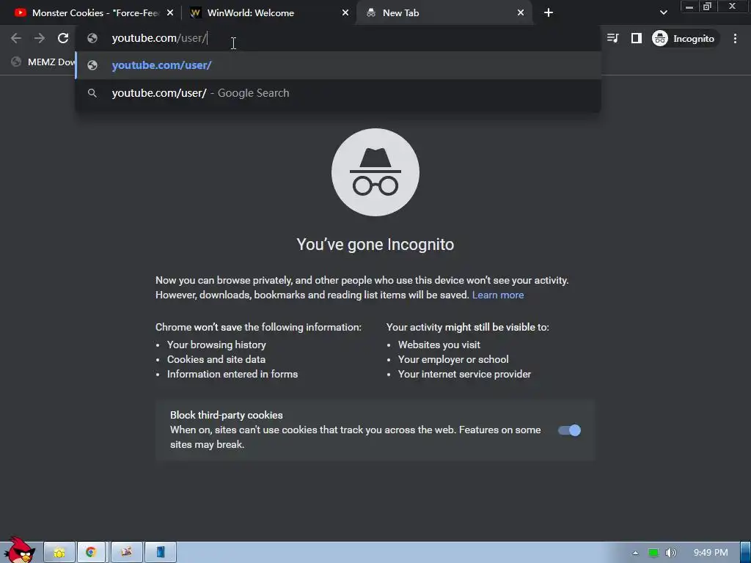Open the blue phone taskbar app
Image resolution: width=751 pixels, height=563 pixels.
coord(161,553)
